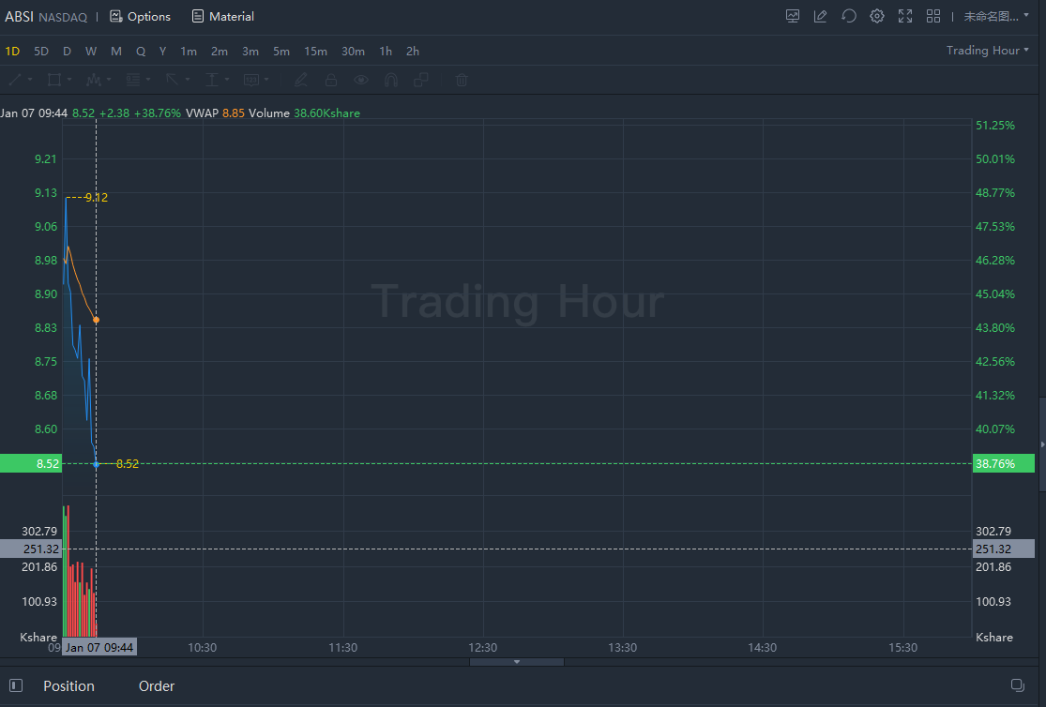Expand the rectangle tool dropdown arrow
Image resolution: width=1046 pixels, height=707 pixels.
[x=69, y=80]
